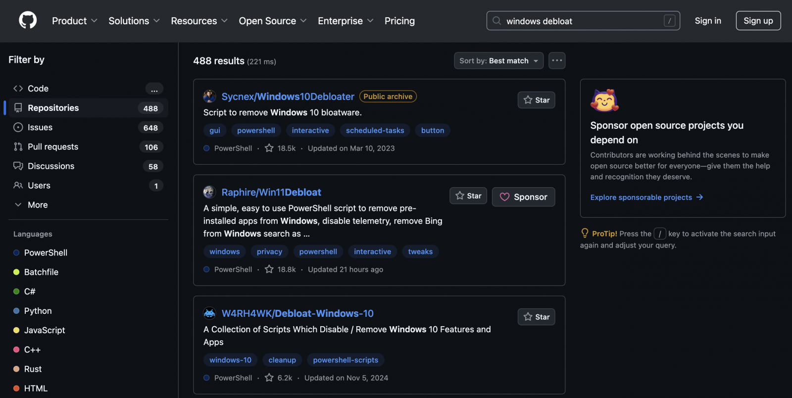Click the Sycnex owner avatar

pos(209,97)
